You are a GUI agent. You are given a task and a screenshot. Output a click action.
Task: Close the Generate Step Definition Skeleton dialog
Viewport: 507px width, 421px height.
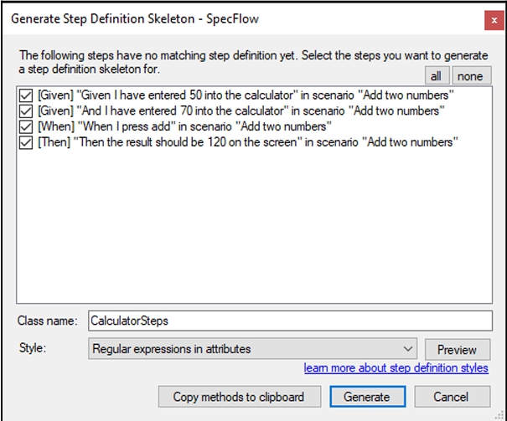tap(489, 18)
